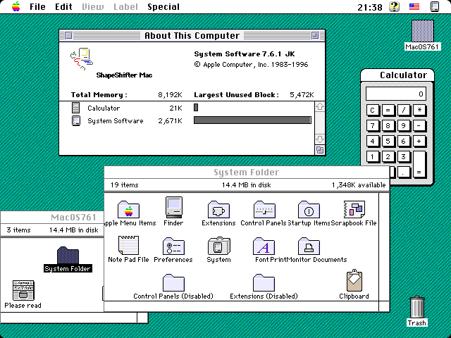Image resolution: width=451 pixels, height=338 pixels.
Task: Click the Trash icon on desktop
Action: coord(417,308)
